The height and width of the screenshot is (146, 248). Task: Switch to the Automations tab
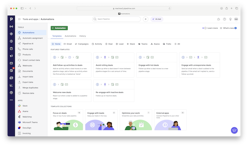[70, 36]
